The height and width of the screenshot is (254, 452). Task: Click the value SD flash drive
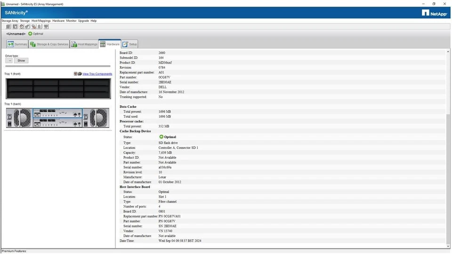pos(168,143)
